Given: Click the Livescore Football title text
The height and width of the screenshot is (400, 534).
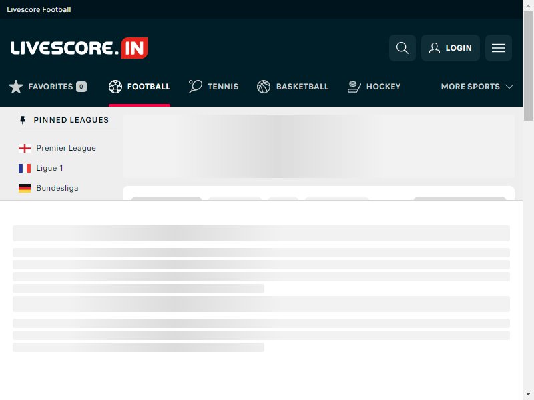Looking at the screenshot, I should click(39, 9).
